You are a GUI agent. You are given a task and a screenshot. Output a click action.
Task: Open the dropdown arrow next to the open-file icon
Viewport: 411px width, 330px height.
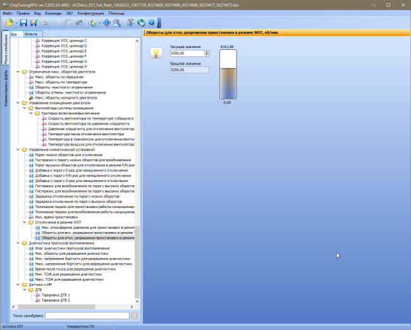[16, 23]
